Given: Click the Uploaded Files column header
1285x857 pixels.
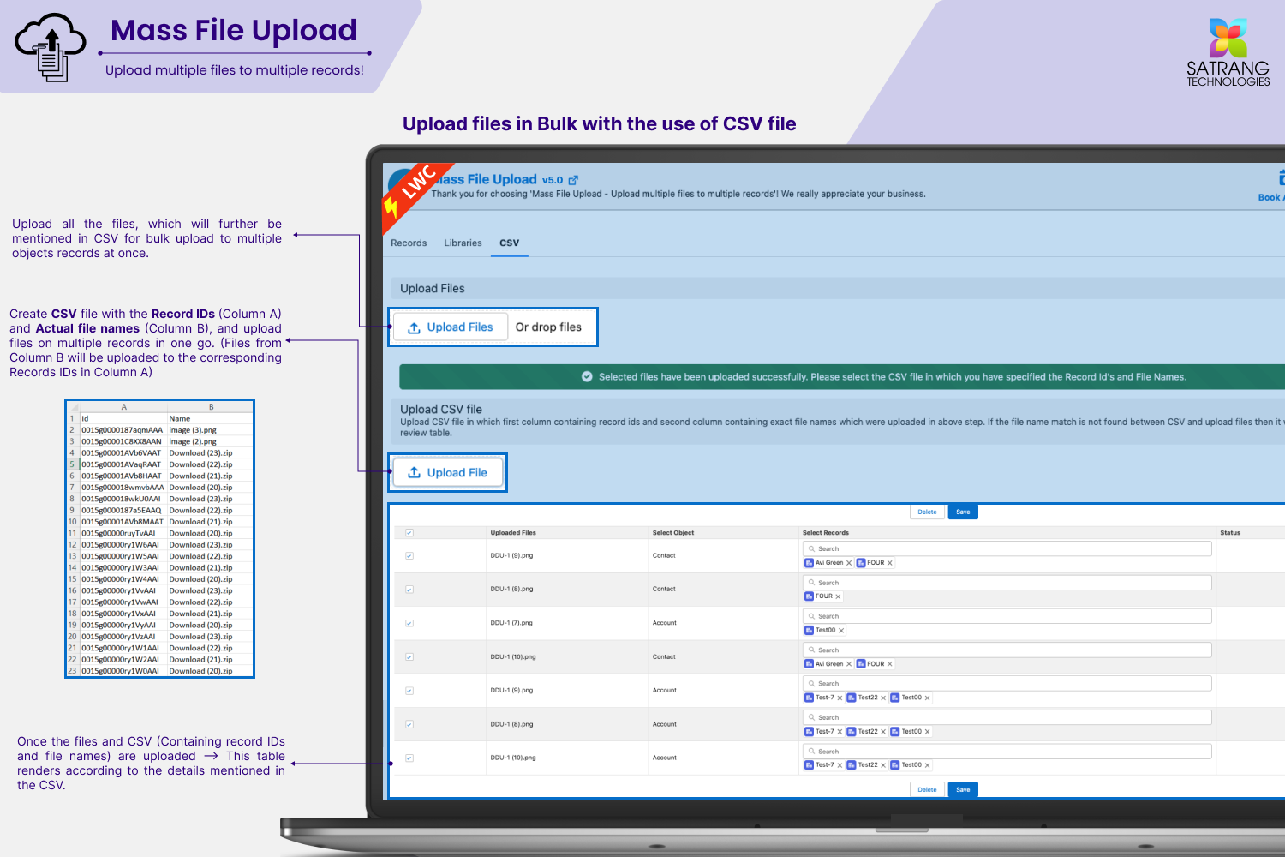Looking at the screenshot, I should [x=513, y=533].
